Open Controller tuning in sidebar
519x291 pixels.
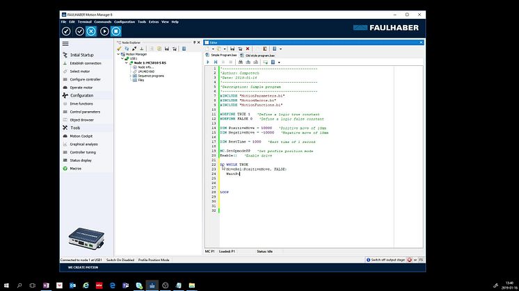(x=83, y=152)
